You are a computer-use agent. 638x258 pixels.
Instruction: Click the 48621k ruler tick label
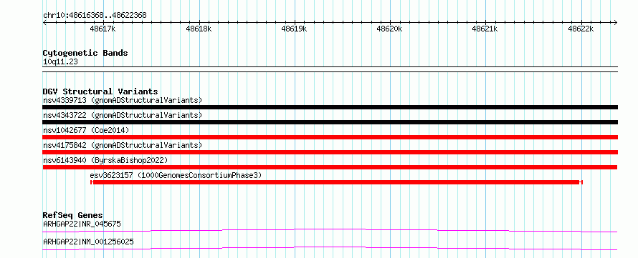click(x=485, y=29)
